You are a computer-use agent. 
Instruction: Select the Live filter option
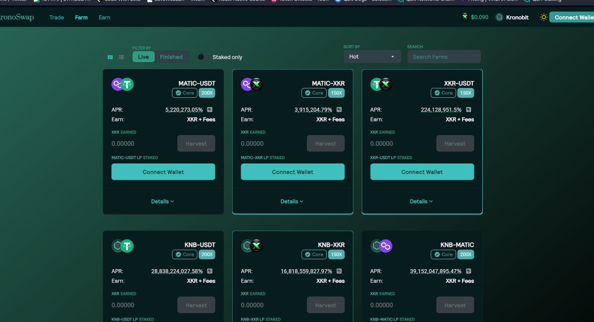point(144,57)
